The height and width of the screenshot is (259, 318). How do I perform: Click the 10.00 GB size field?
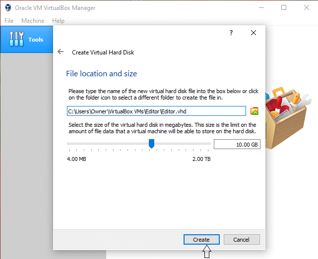pyautogui.click(x=237, y=144)
